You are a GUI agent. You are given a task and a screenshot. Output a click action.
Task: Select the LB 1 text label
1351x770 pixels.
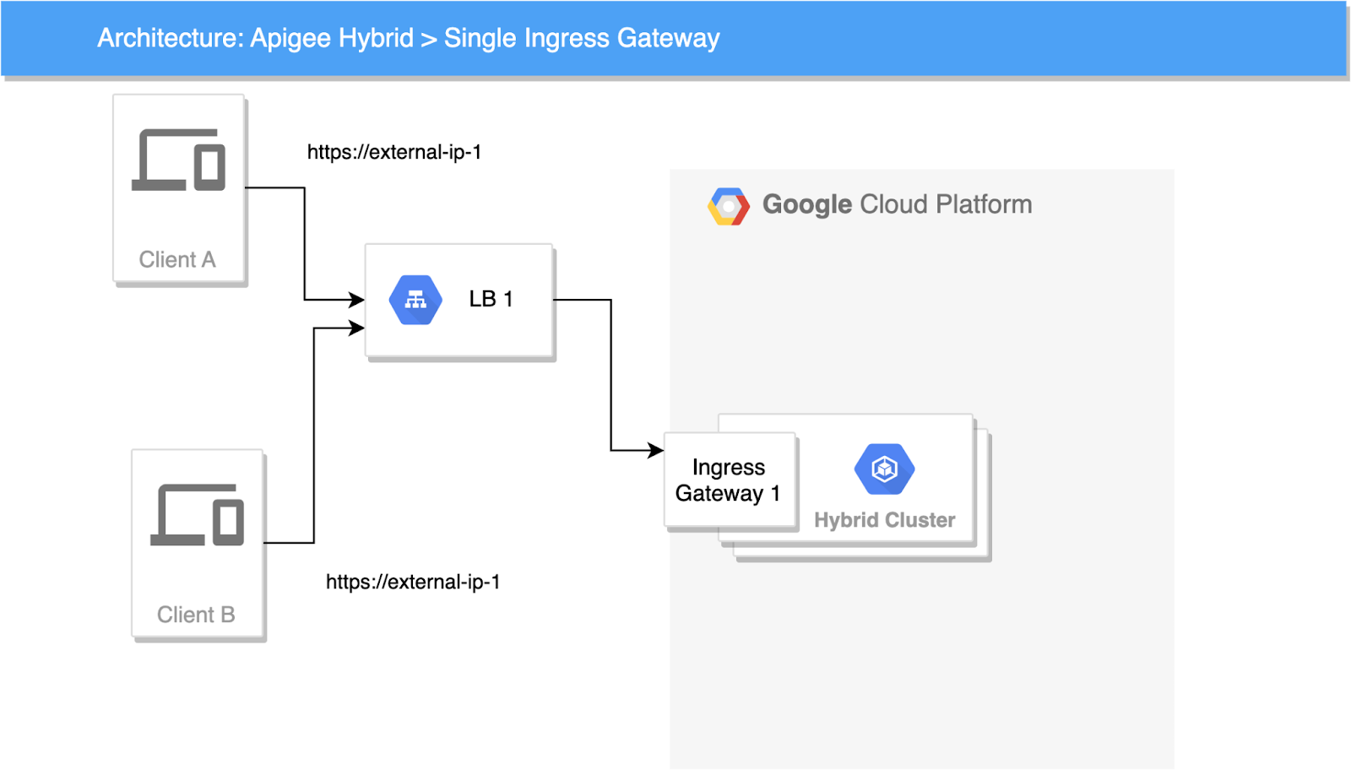pyautogui.click(x=491, y=299)
